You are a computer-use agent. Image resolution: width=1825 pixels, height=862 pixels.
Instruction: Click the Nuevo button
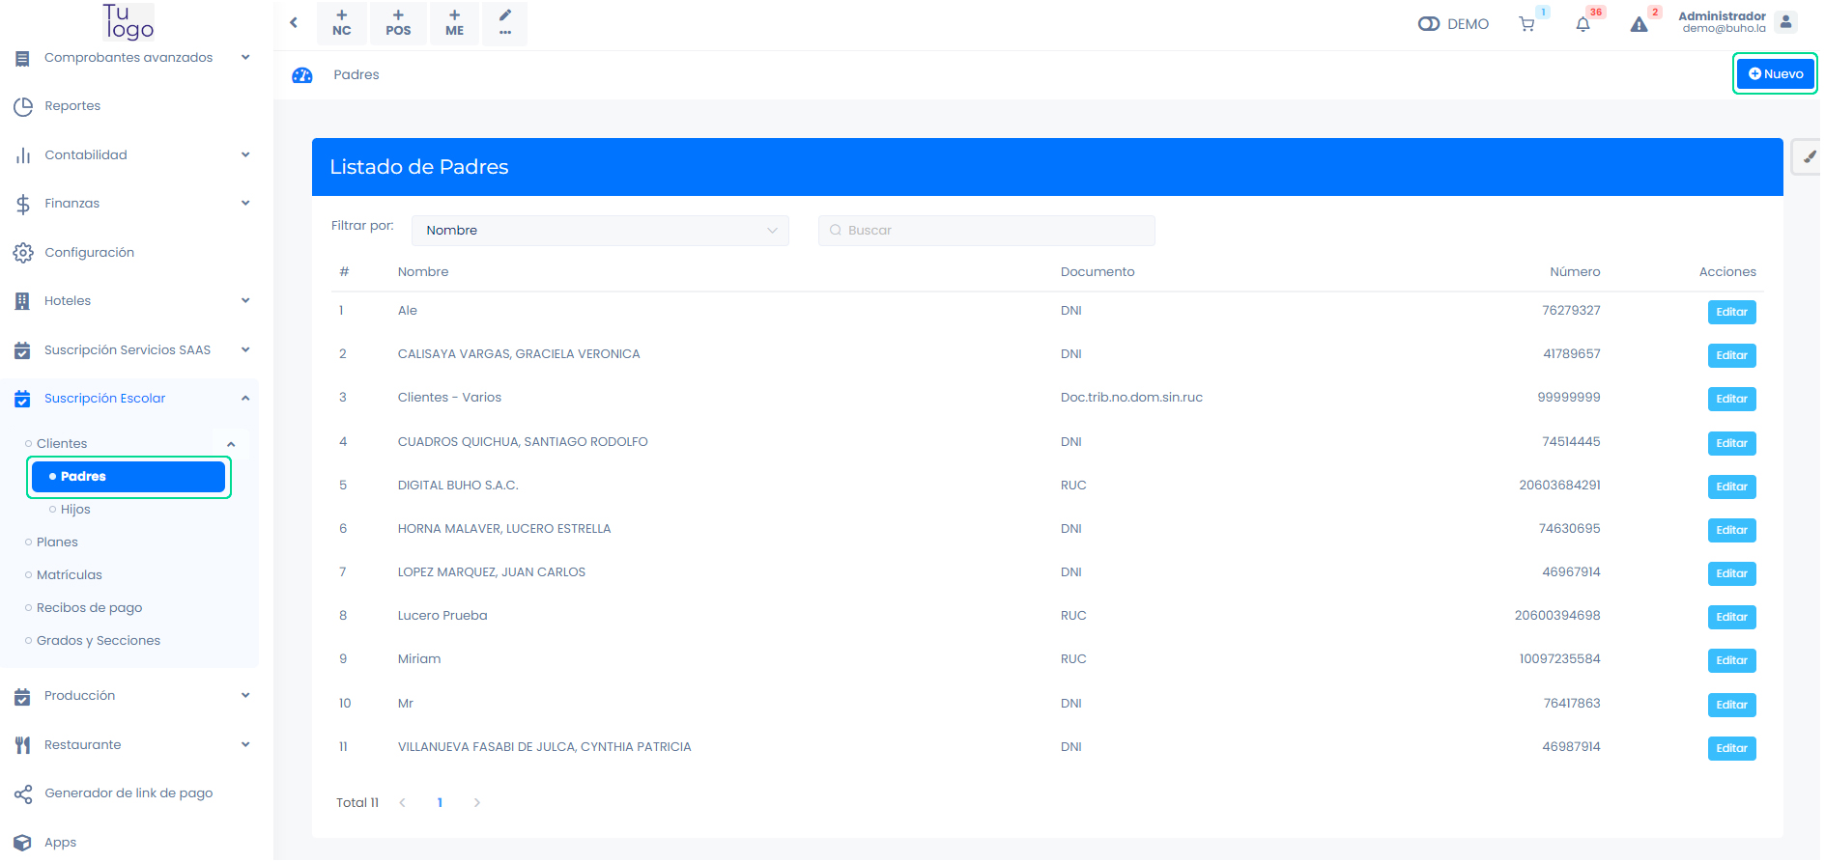(x=1775, y=74)
